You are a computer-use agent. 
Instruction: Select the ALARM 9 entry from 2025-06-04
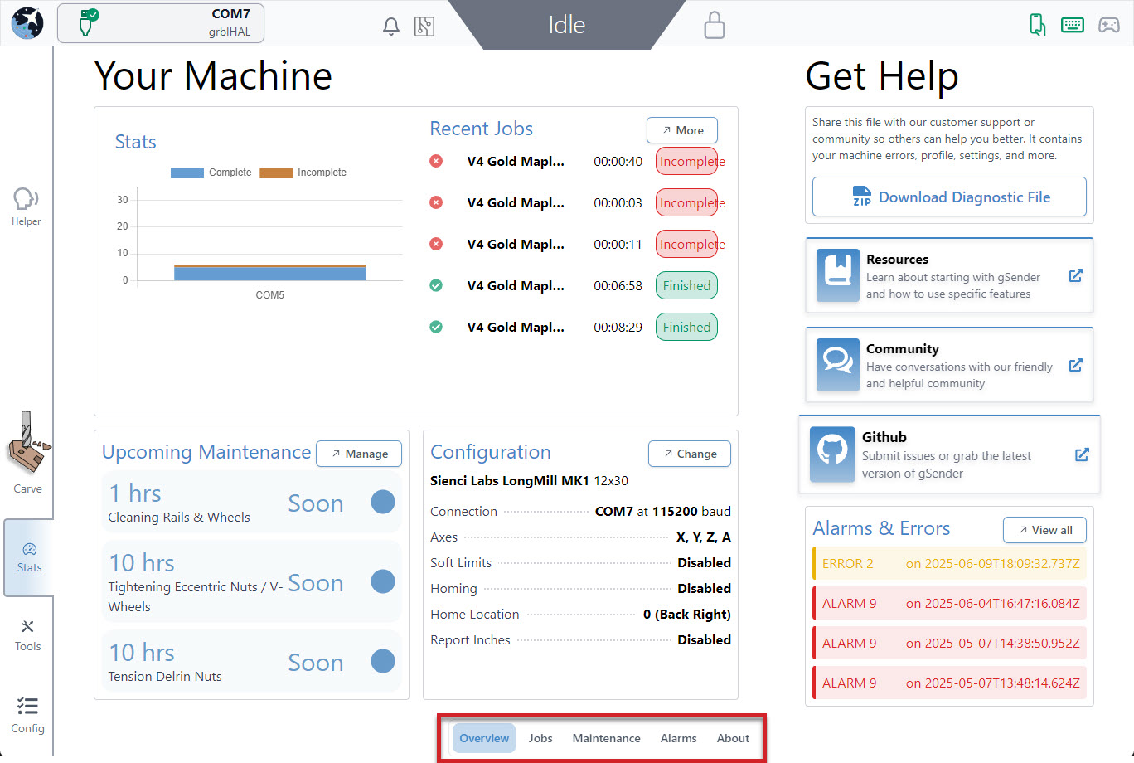[x=949, y=603]
